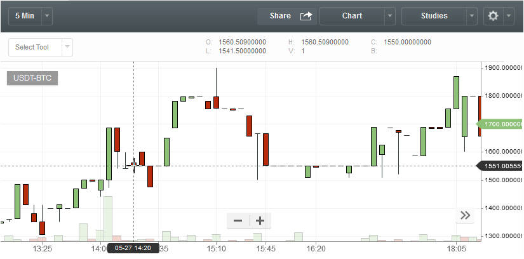Viewport: 524px width, 259px height.
Task: Click the close value 1550.00000000
Action: pyautogui.click(x=407, y=42)
